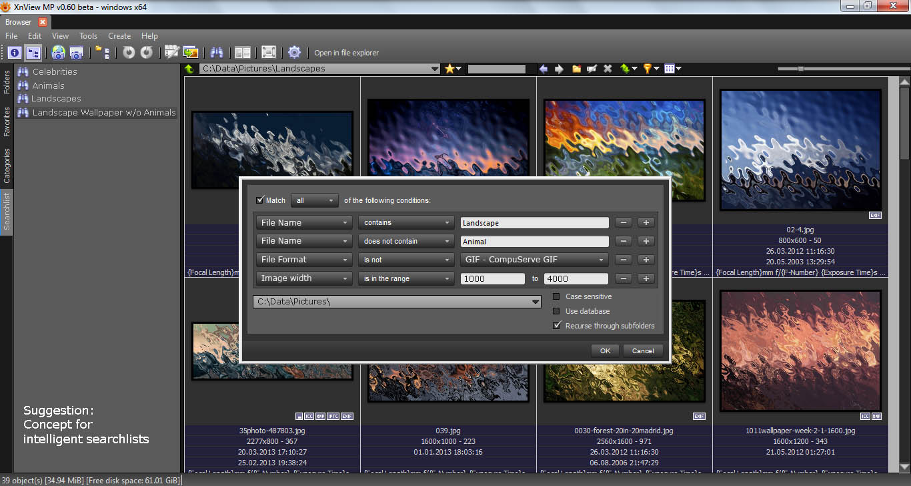Expand the C:\Data\Pictures\Landscapes address dropdown
Screen dimensions: 911x486
(x=435, y=69)
